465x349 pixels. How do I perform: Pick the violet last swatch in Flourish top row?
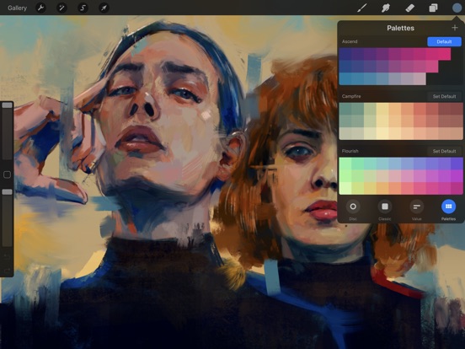coord(457,164)
